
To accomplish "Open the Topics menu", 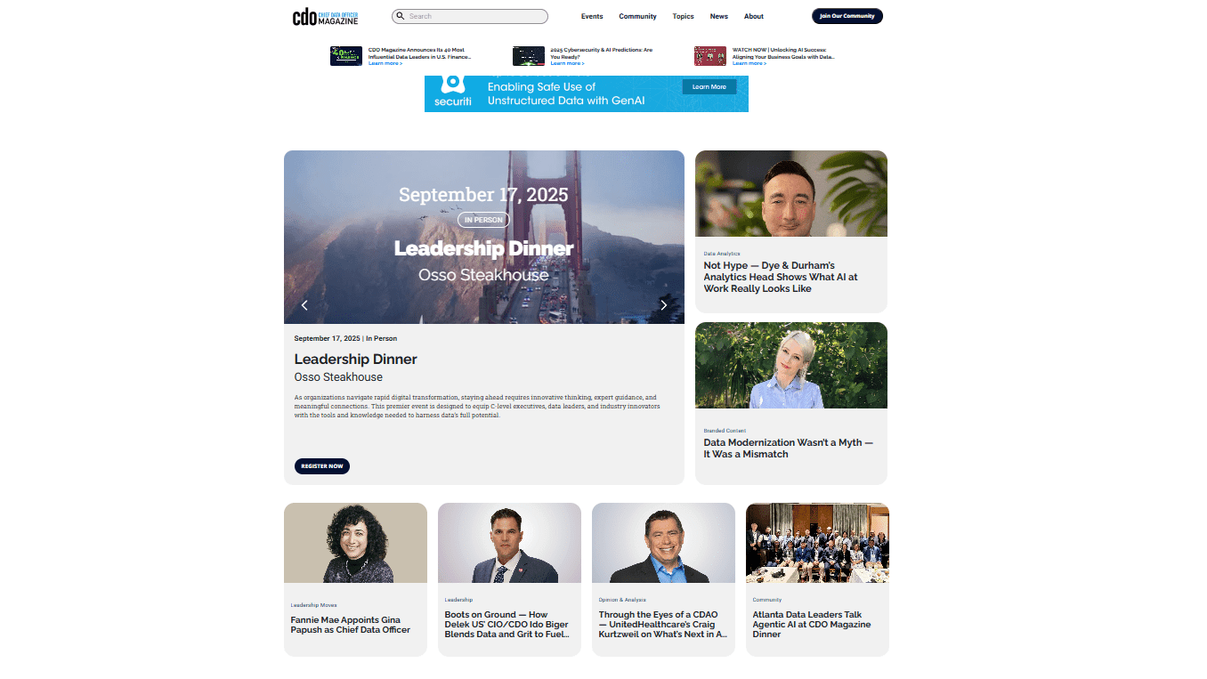I will 683,16.
